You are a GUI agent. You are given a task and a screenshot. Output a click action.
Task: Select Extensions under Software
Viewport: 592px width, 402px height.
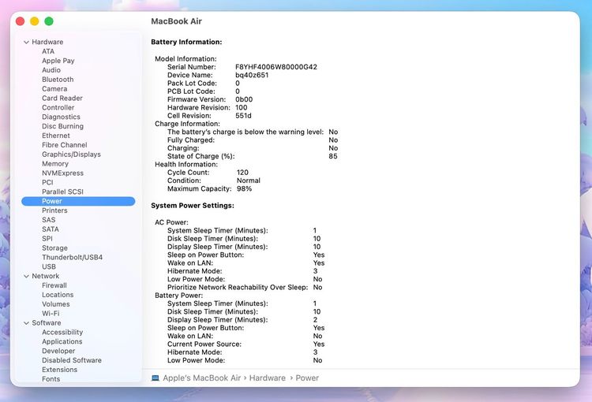[59, 370]
